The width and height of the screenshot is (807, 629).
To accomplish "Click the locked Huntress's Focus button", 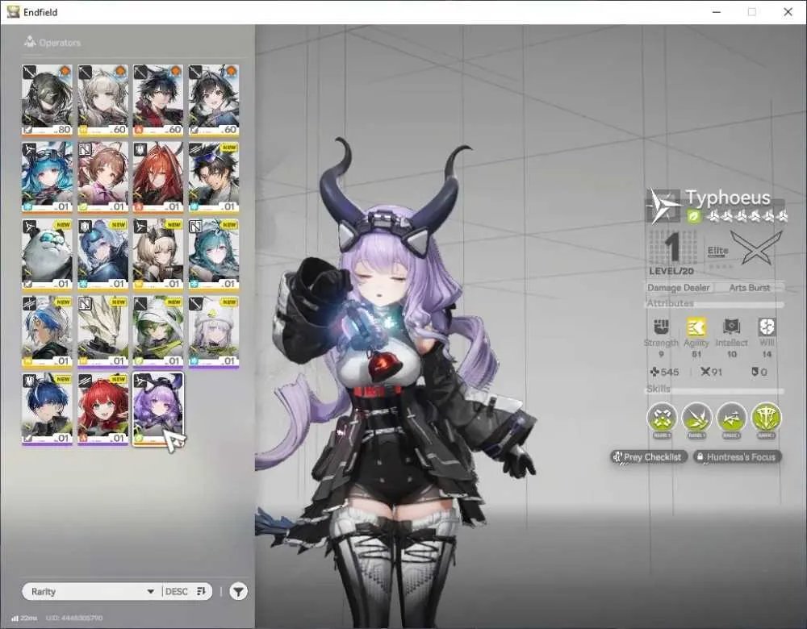I will point(737,456).
